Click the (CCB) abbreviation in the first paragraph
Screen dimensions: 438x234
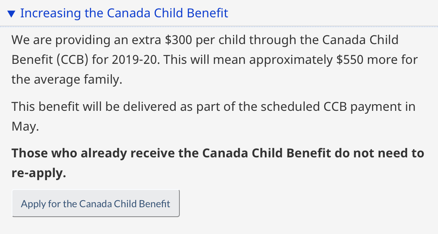point(73,60)
